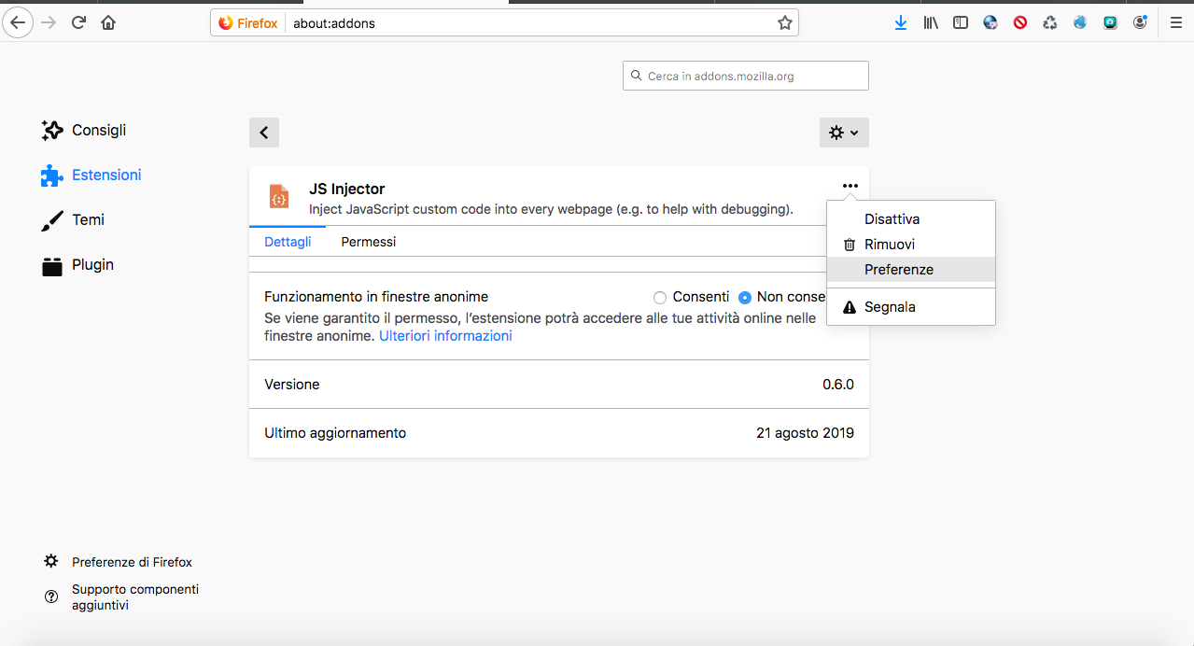Screen dimensions: 1194x646
Task: Click the back chevron button above card
Action: click(264, 133)
